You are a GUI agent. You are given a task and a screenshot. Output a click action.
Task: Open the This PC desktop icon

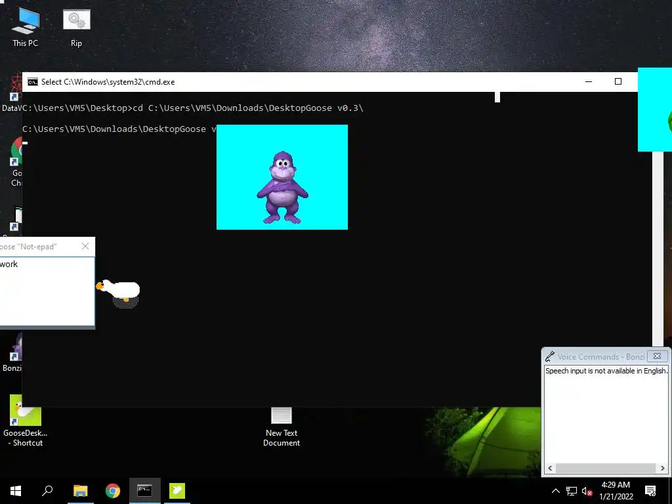coord(26,28)
